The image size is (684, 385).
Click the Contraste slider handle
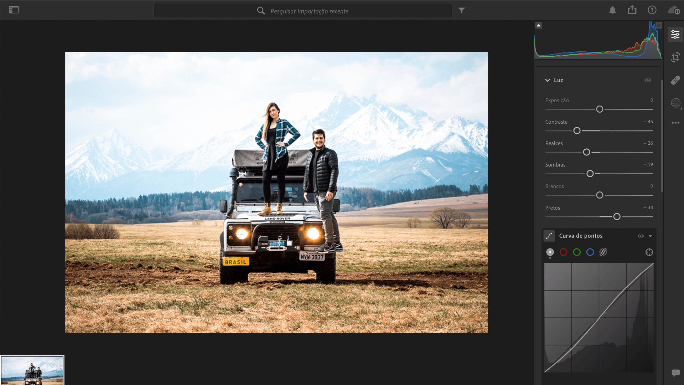point(577,131)
